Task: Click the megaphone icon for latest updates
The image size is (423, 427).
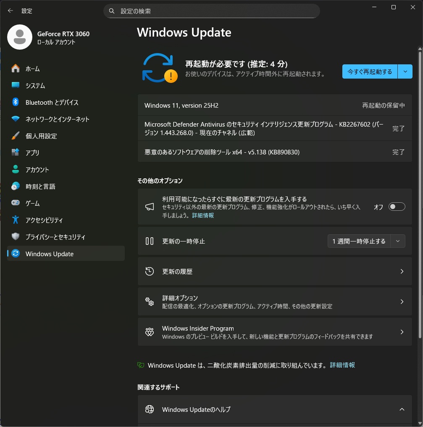Action: pyautogui.click(x=150, y=207)
